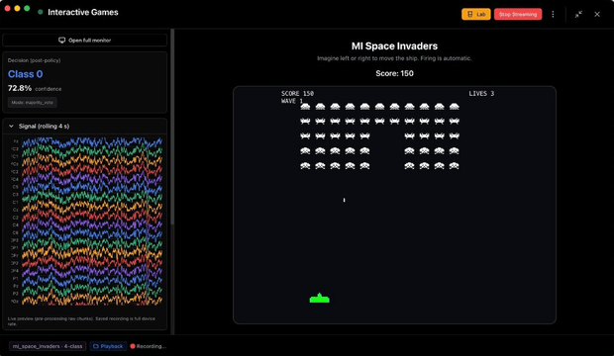
Task: Click Open full monitor
Action: pos(84,40)
